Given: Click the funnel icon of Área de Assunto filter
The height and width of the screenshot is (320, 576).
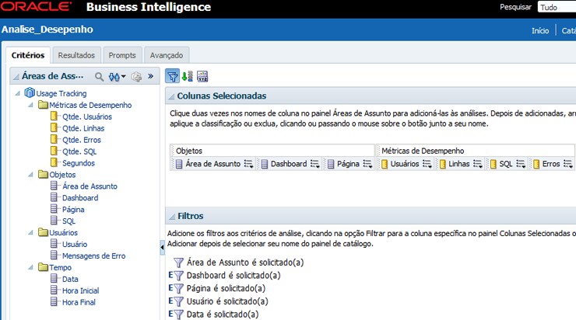Looking at the screenshot, I should [178, 263].
